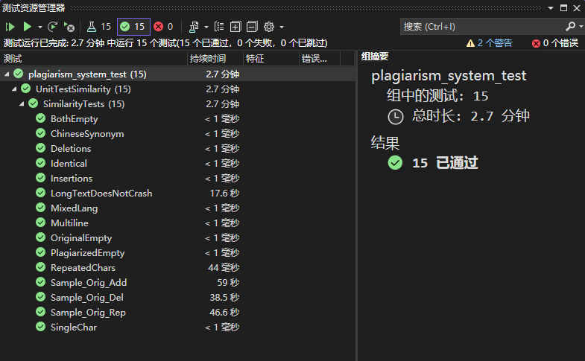Select plagiarism_system_test (15) row
Screen dimensions: 585x361
pos(177,74)
